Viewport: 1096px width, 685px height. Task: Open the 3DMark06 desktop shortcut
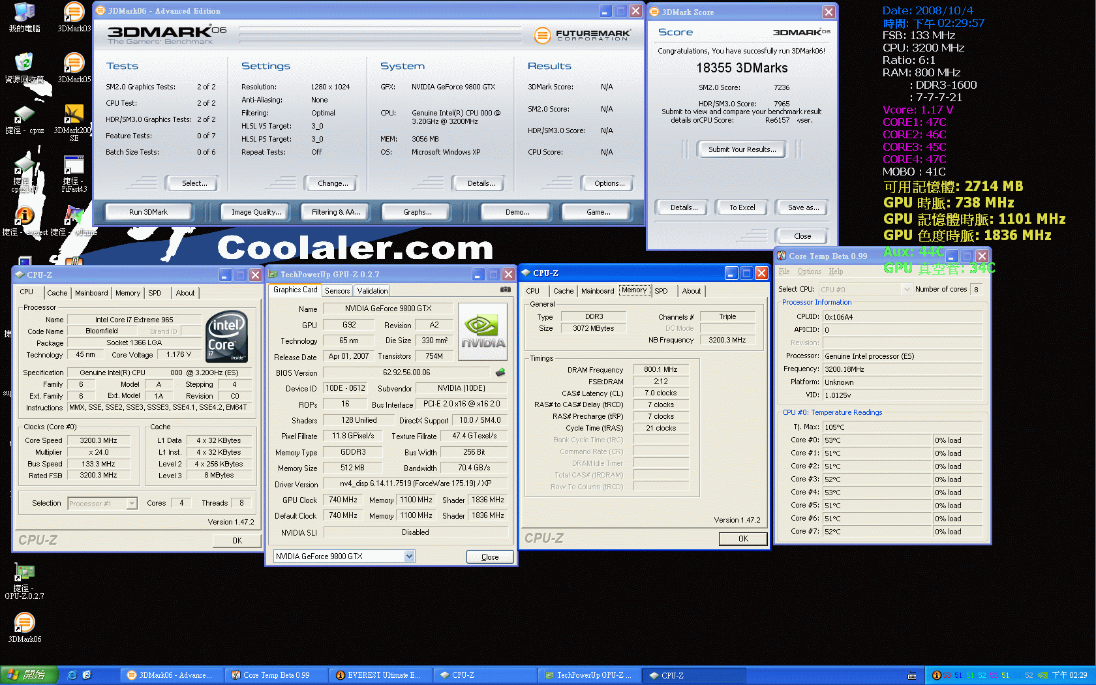point(24,628)
